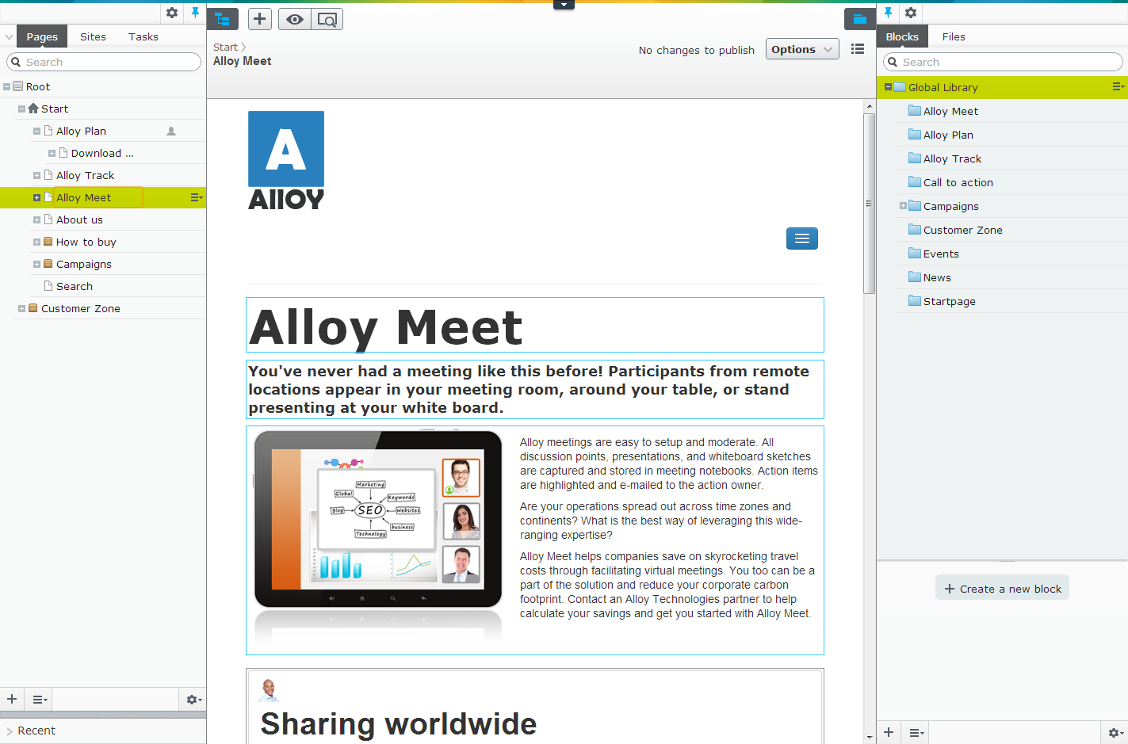This screenshot has height=744, width=1128.
Task: Open left pane settings gear
Action: pos(172,13)
